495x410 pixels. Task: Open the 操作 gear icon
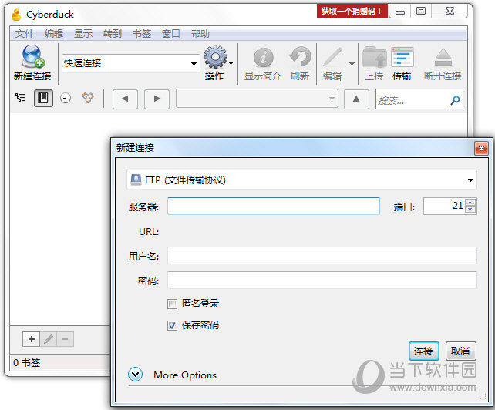[215, 57]
